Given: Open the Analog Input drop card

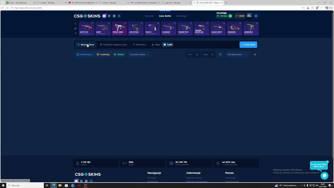Looking at the screenshot, I should click(218, 28).
